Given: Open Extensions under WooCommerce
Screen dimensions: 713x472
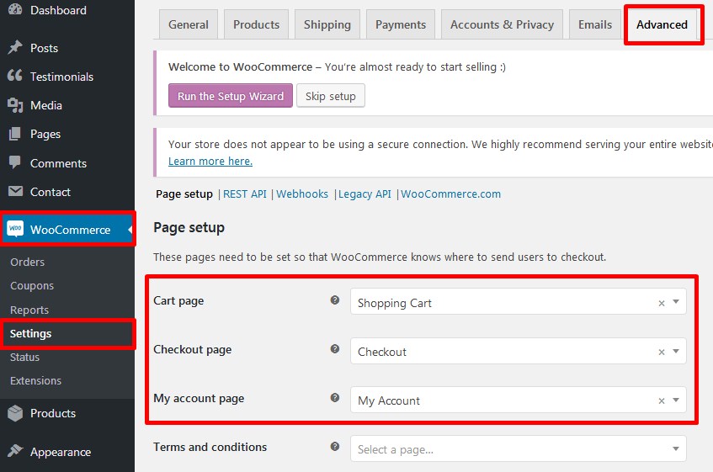Looking at the screenshot, I should 35,380.
